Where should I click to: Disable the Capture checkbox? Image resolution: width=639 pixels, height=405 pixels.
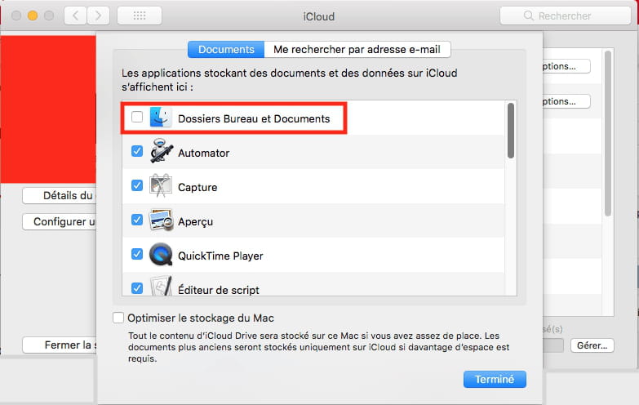[137, 186]
